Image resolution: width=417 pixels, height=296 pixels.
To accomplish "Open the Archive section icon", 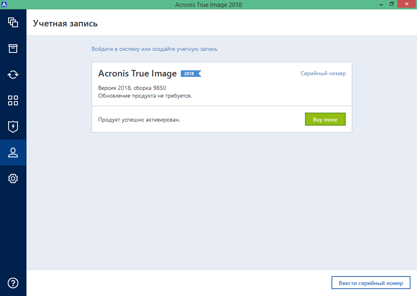I will (x=13, y=48).
